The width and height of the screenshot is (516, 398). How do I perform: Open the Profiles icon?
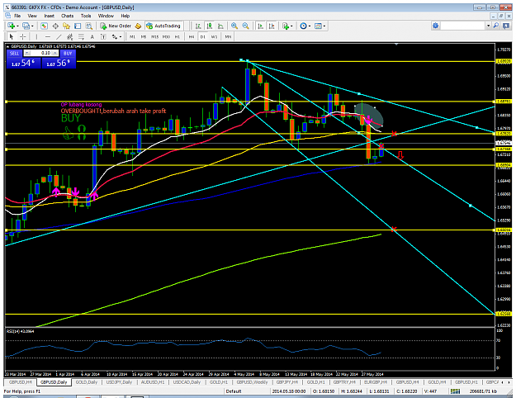point(26,26)
